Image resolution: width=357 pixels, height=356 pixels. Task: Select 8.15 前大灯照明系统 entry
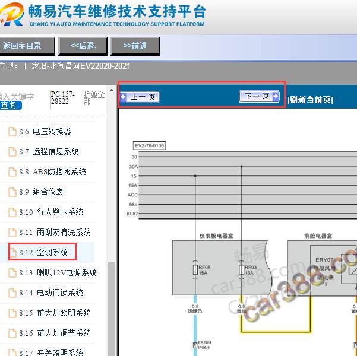(55, 313)
